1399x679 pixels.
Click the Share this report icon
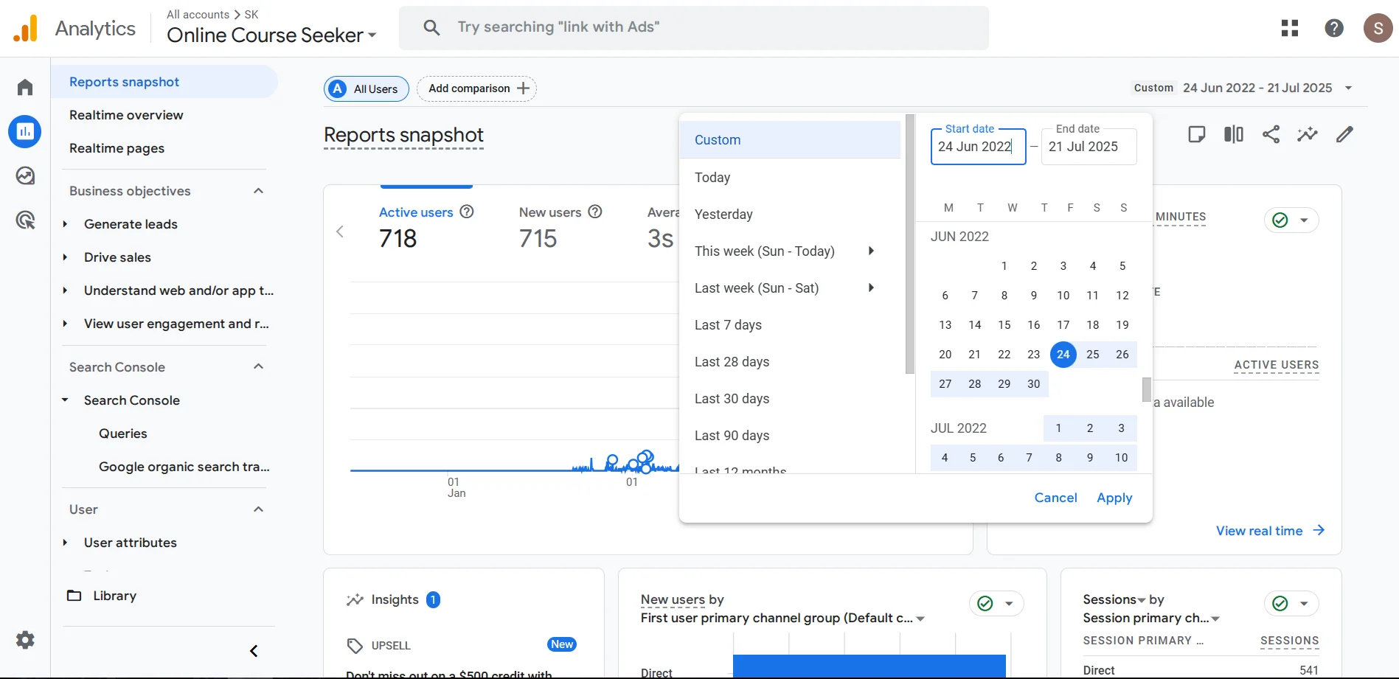(1271, 134)
